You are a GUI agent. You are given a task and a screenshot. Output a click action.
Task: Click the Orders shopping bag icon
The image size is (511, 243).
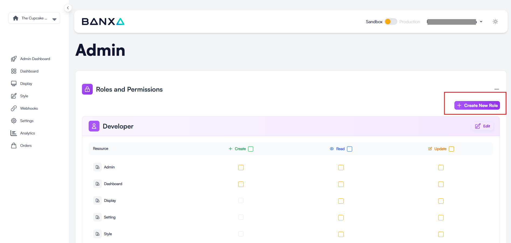point(14,145)
